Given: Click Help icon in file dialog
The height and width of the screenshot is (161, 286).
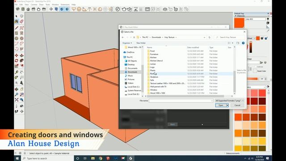Looking at the screenshot, I should coord(243,43).
